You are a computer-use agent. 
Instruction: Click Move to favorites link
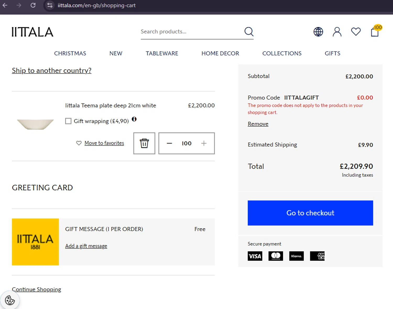104,143
